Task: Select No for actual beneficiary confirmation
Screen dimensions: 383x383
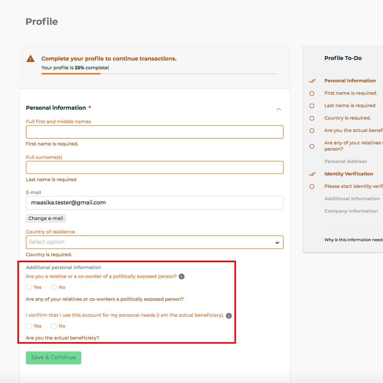Action: (x=54, y=326)
